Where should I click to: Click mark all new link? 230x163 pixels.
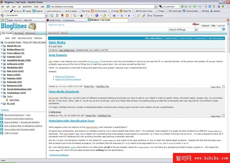pos(186,38)
